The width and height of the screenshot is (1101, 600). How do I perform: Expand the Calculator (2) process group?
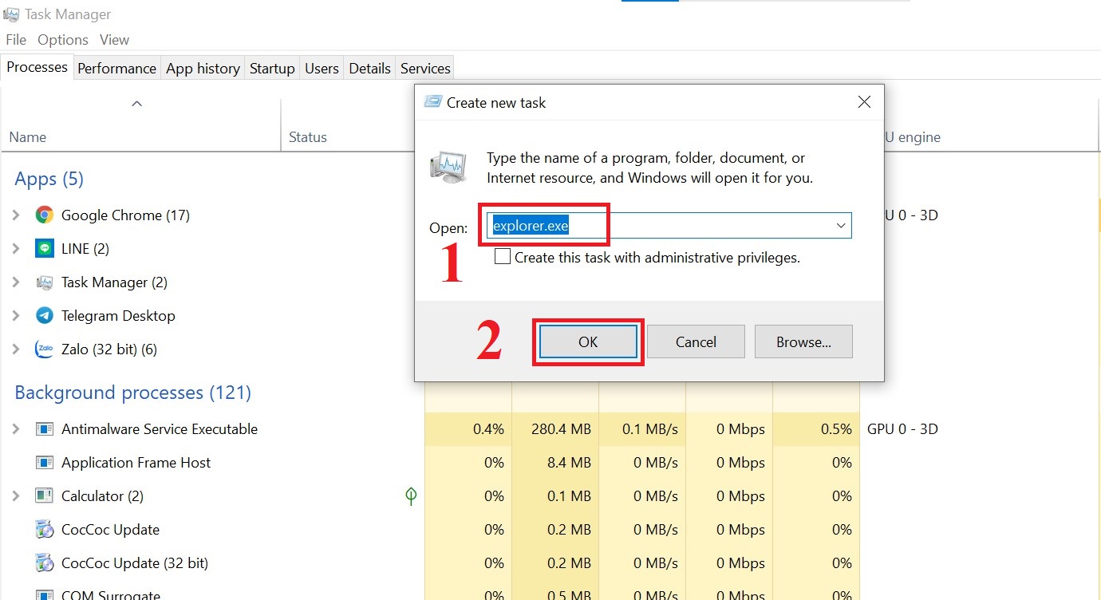[x=16, y=495]
